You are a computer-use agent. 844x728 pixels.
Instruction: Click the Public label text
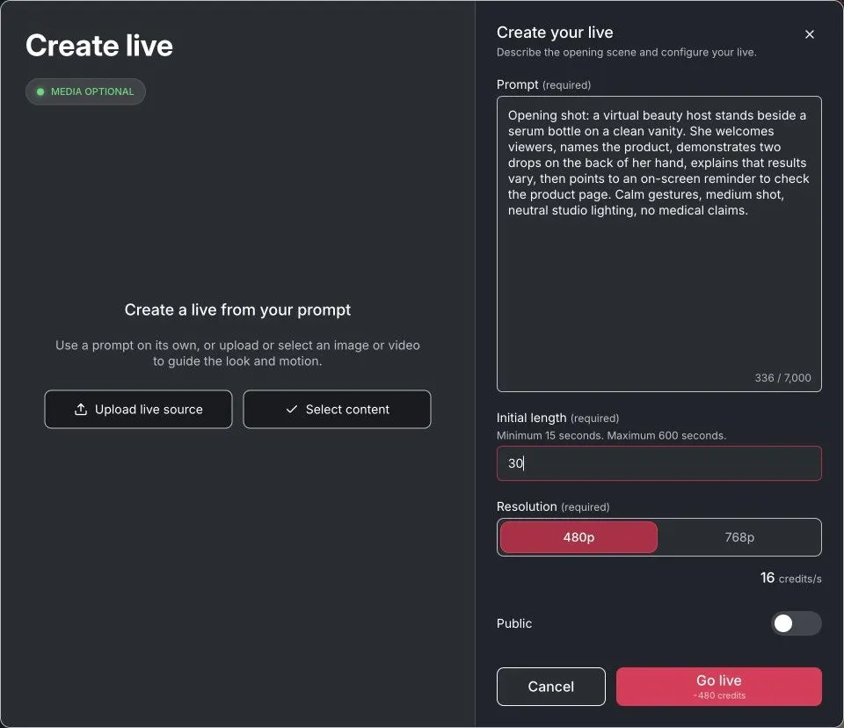click(x=514, y=623)
